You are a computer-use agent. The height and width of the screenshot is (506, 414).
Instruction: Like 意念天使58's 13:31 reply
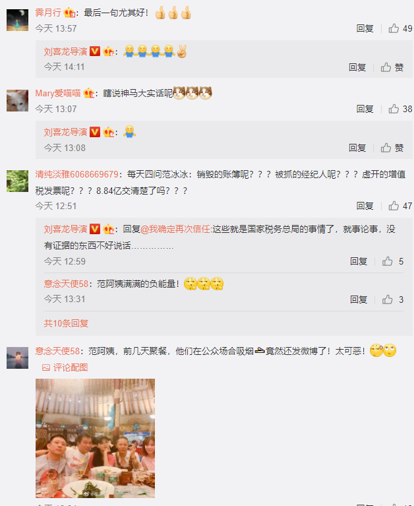pyautogui.click(x=393, y=300)
